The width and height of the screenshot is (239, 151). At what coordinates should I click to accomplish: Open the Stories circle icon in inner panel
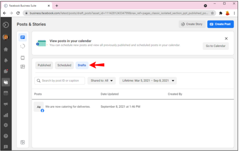click(23, 46)
